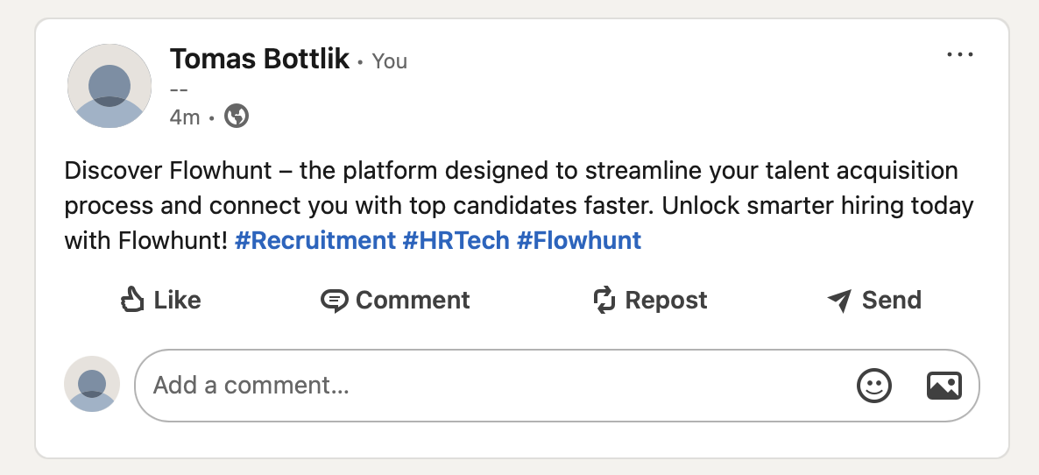Viewport: 1039px width, 475px height.
Task: Click the #Flowhunt hashtag
Action: [579, 240]
